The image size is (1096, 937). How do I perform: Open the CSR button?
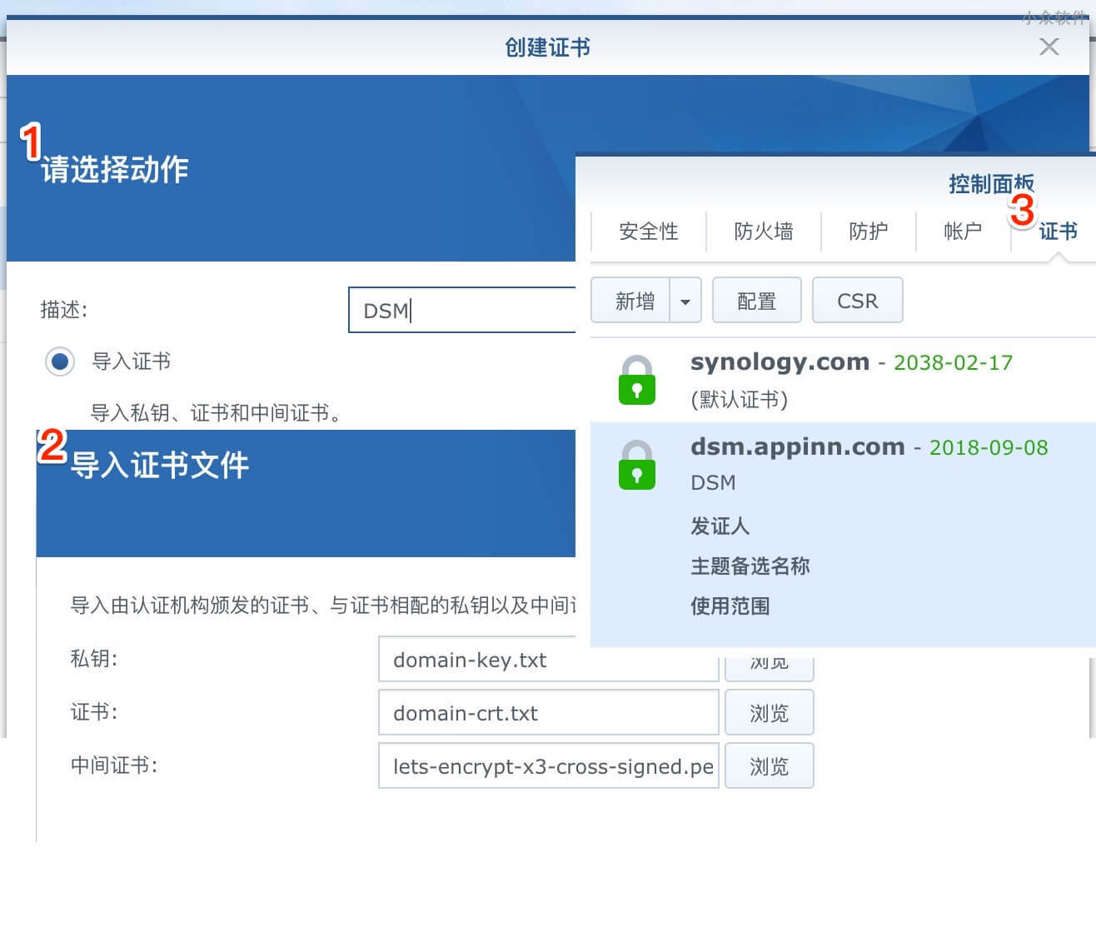[858, 301]
